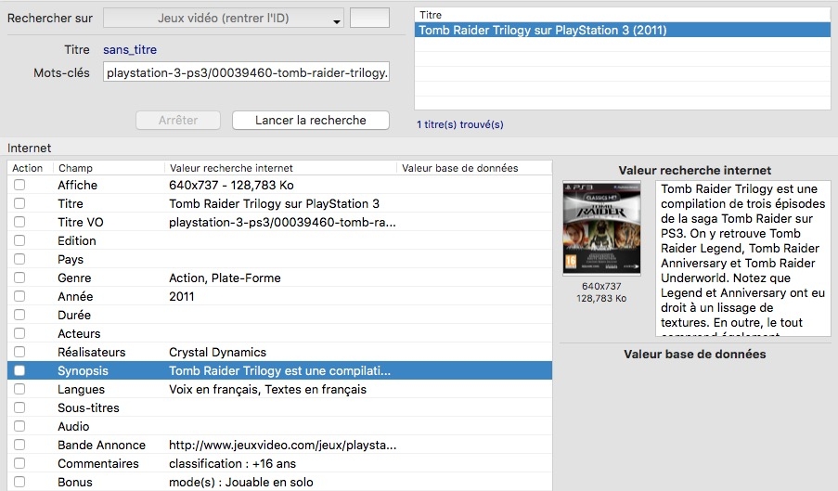Click the synopsis text in preview panel

click(742, 256)
